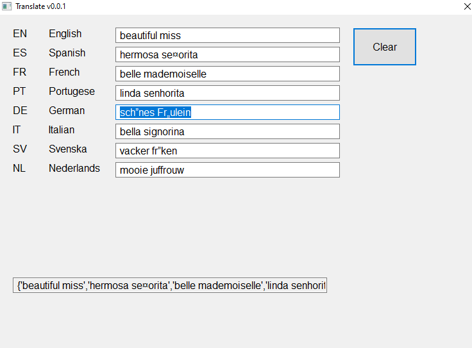This screenshot has height=348, width=472.
Task: Click the Spanish translation field
Action: coord(227,54)
